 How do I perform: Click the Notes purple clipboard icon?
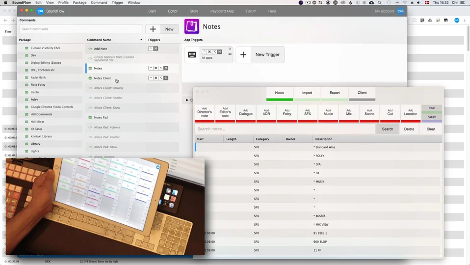[191, 26]
